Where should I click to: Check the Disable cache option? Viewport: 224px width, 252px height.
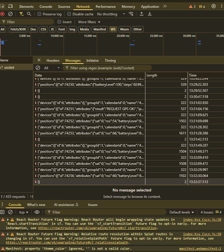(x=69, y=14)
